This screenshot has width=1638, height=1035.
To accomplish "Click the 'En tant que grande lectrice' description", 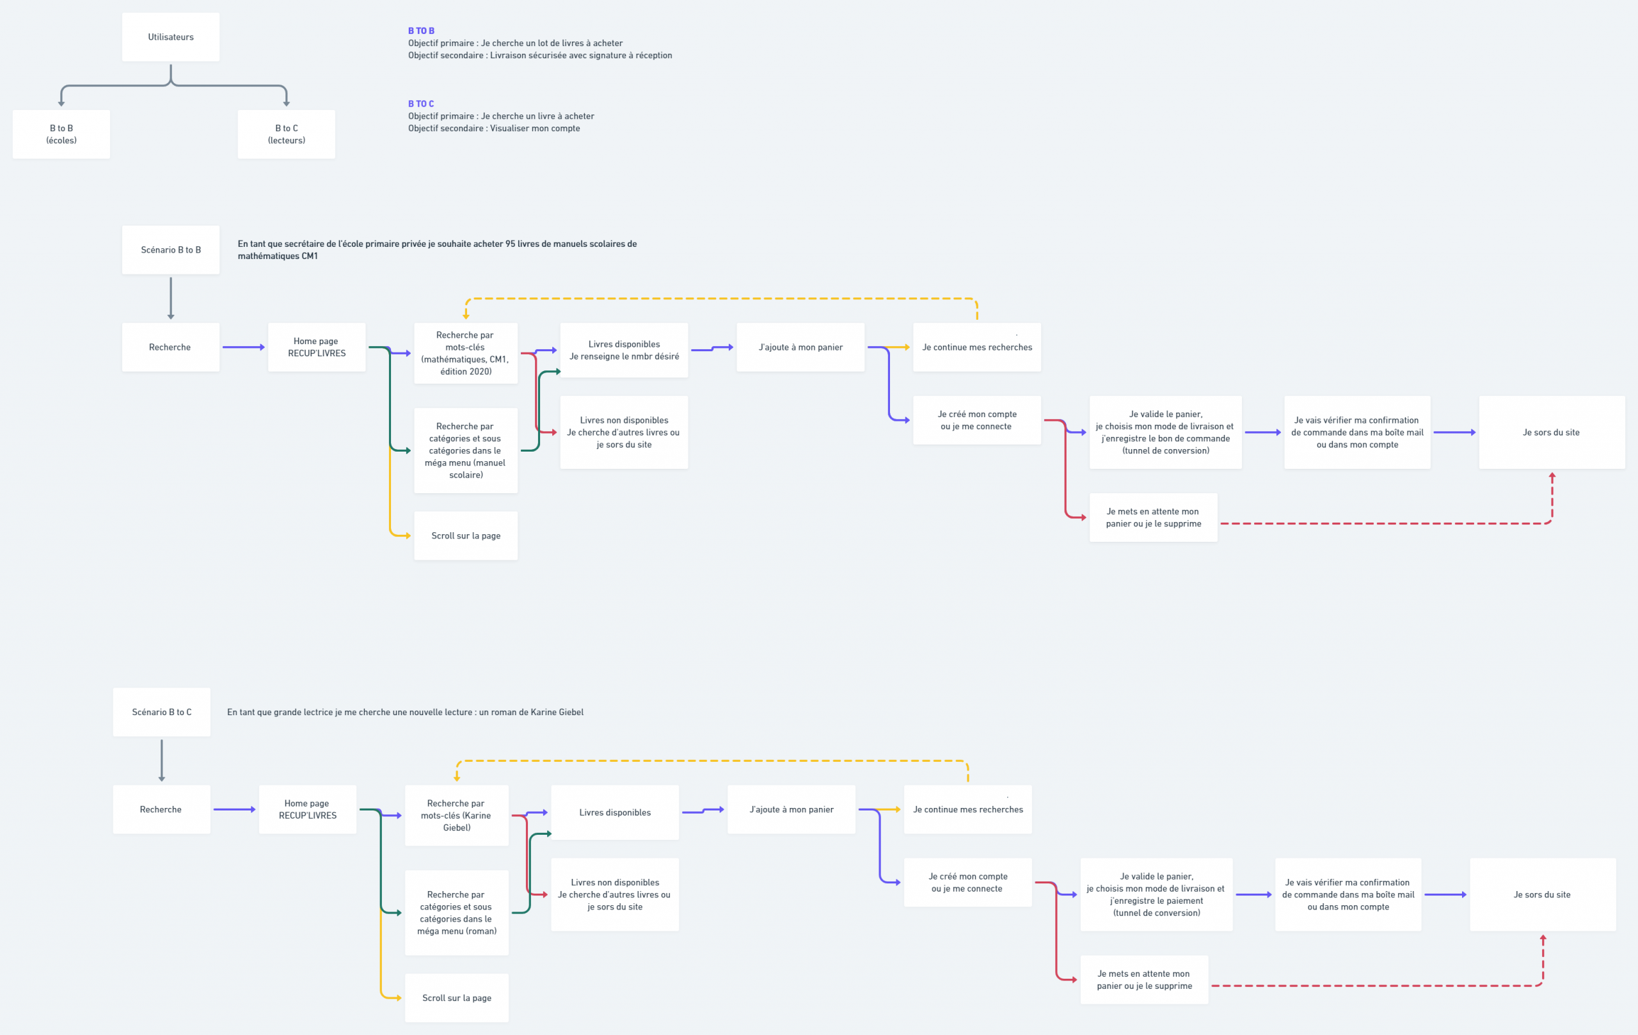I will click(406, 712).
